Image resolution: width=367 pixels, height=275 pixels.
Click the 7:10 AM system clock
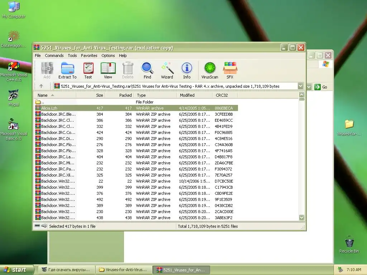pos(354,270)
